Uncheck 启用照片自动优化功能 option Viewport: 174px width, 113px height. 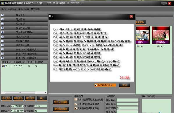tap(76, 108)
